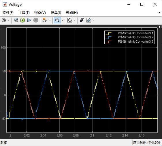
Task: Open the scope configuration gear icon
Action: [4, 20]
